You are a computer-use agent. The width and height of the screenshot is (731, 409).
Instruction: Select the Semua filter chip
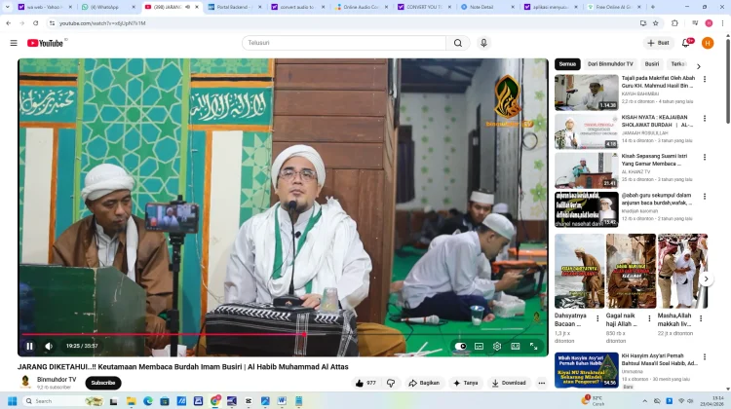click(x=567, y=64)
